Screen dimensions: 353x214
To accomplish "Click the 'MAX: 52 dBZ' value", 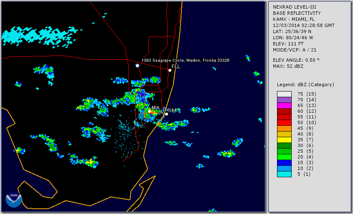I will tap(288, 66).
